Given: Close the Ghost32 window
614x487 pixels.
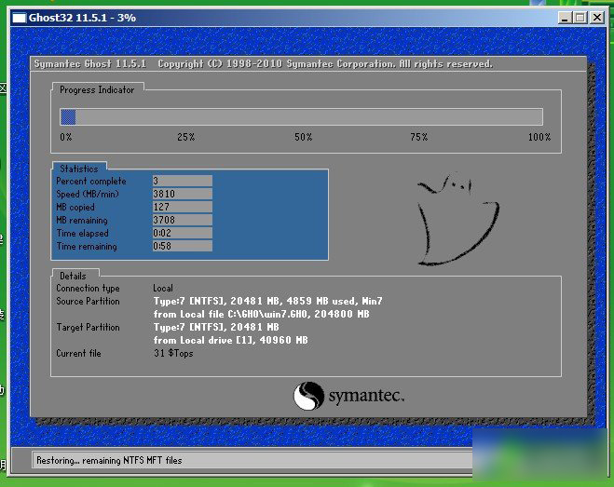Looking at the screenshot, I should tap(597, 18).
